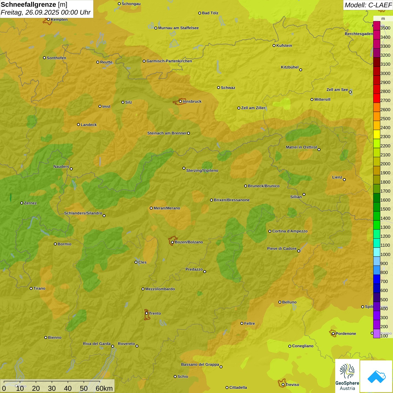393x393 pixels.
Task: Click the Bienno location dot
Action: coord(46,337)
